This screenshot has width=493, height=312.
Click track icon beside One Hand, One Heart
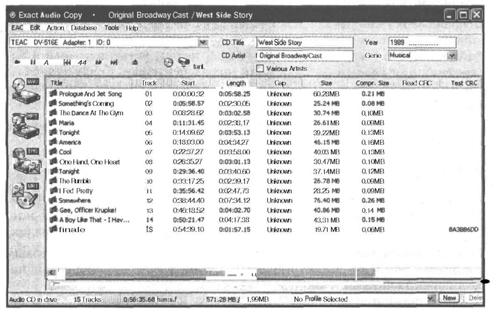[x=53, y=161]
